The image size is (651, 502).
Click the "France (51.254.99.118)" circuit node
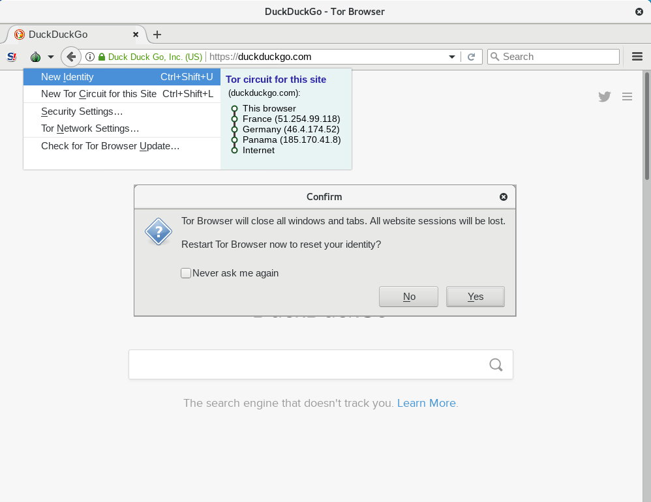(x=291, y=119)
